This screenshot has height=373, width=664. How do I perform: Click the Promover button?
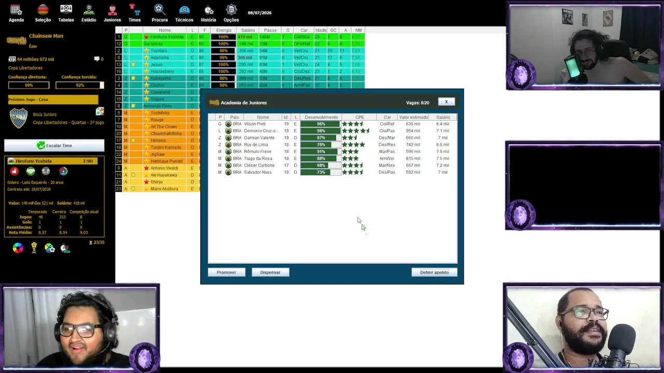point(226,272)
